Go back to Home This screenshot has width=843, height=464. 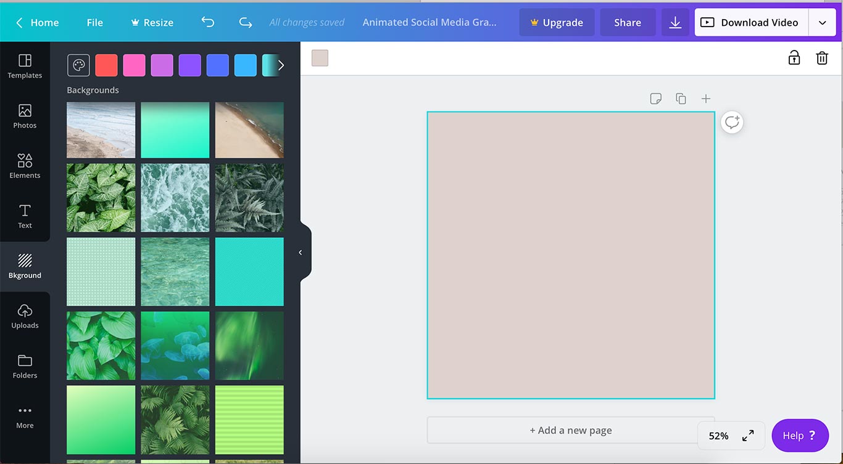pos(37,22)
